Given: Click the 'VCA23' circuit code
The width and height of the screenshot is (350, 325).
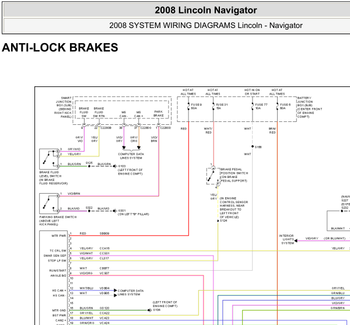Looking at the screenshot, I should [x=104, y=318].
